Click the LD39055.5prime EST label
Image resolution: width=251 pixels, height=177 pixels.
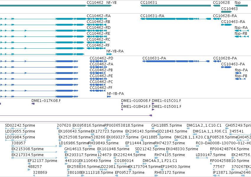(x=20, y=131)
